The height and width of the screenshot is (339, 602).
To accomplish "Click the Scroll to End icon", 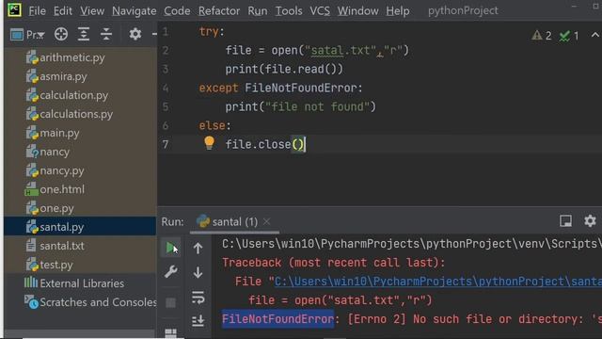I will (198, 320).
